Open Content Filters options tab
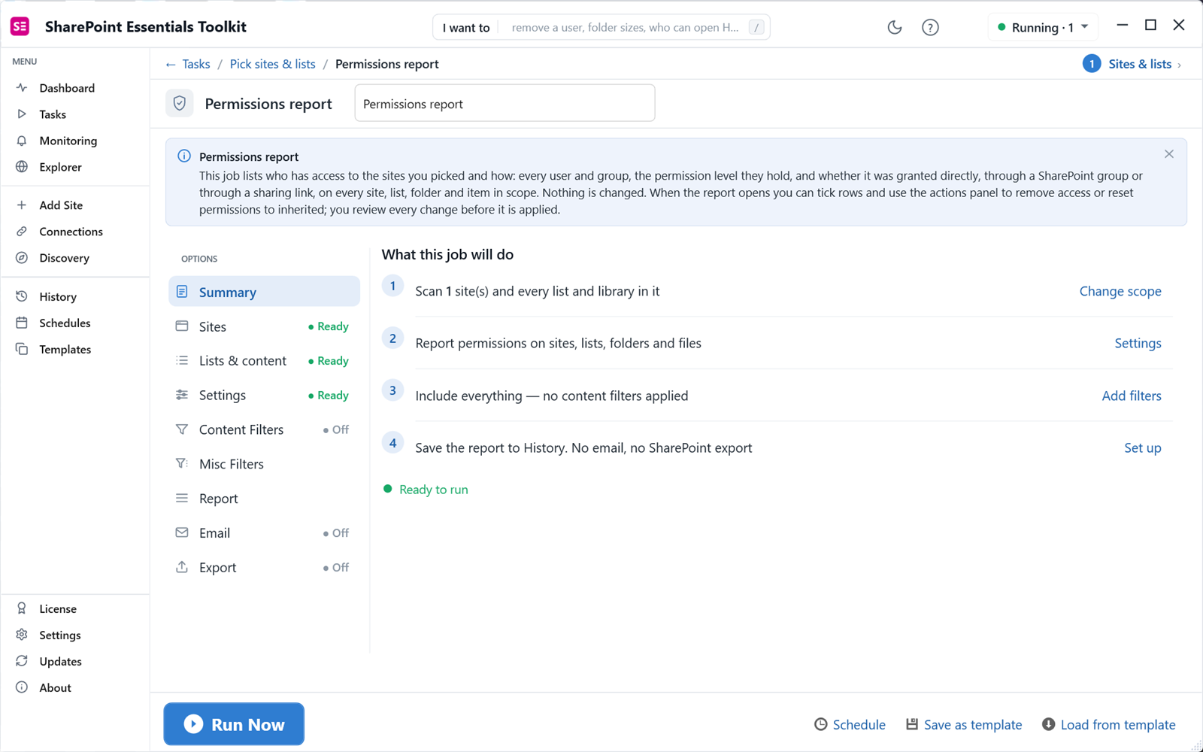 264,429
